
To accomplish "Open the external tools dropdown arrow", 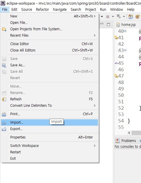I will (124, 17).
